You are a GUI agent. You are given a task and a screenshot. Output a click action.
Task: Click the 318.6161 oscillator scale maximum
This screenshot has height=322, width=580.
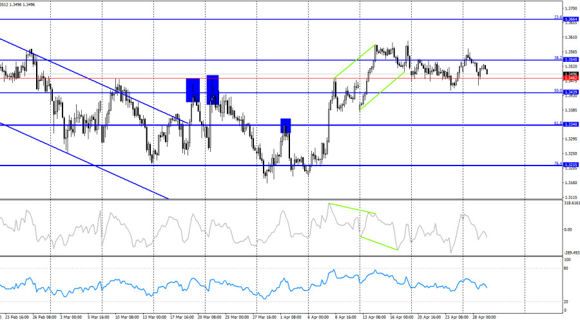pos(572,203)
